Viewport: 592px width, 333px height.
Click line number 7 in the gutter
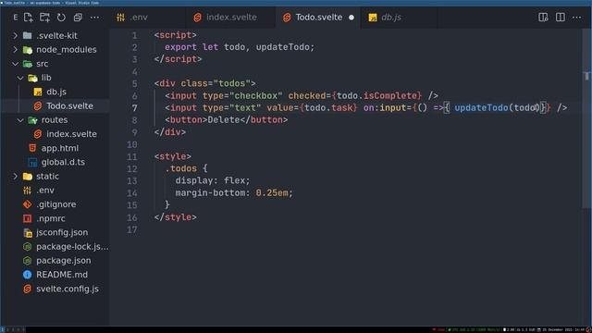click(x=134, y=108)
